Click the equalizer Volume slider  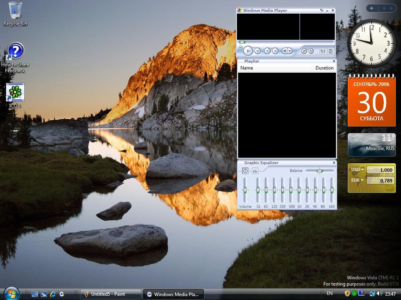[x=245, y=190]
